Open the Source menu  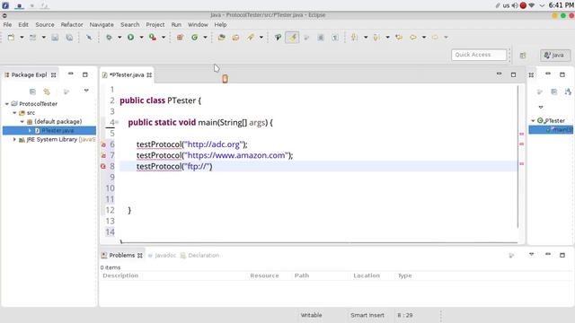click(45, 24)
